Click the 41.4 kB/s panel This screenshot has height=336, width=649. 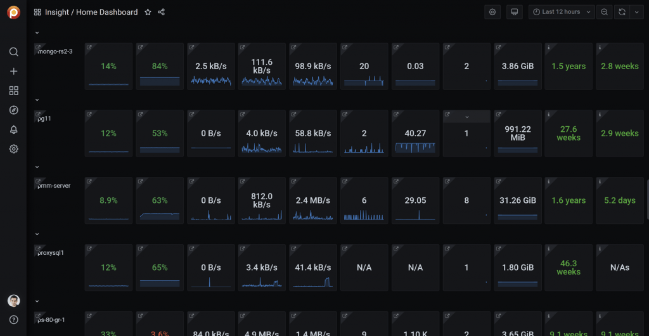[x=313, y=268]
